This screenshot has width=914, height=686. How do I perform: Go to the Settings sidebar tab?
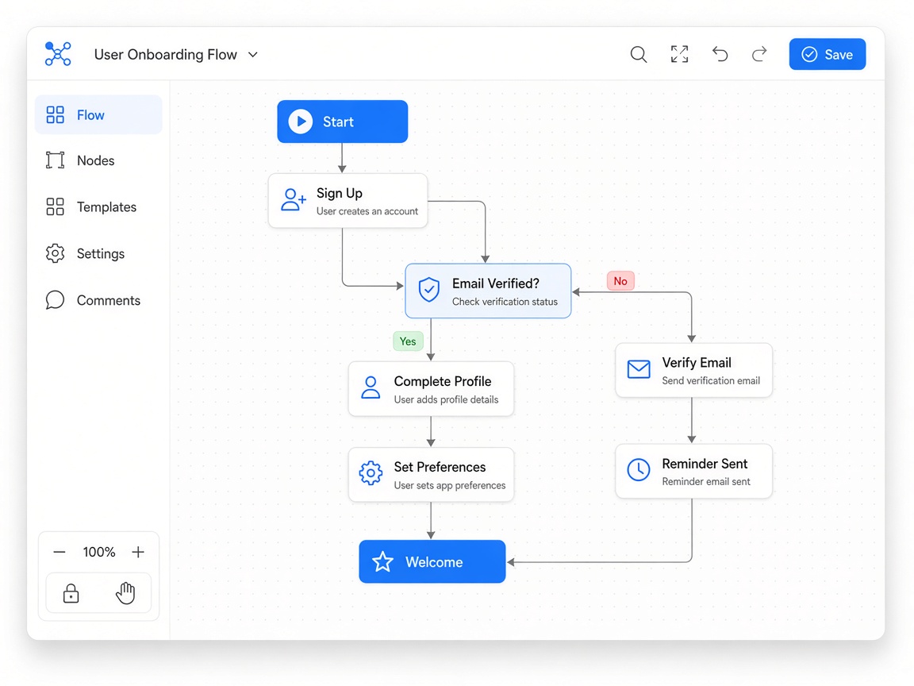[x=98, y=254]
